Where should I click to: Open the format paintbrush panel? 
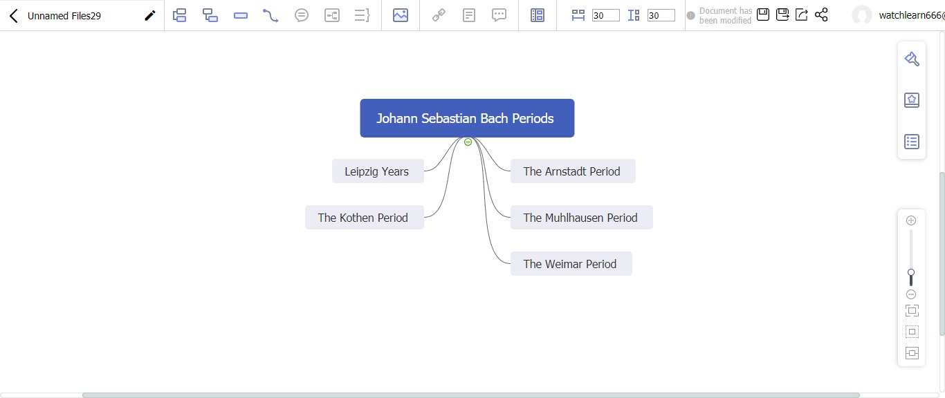pos(912,59)
